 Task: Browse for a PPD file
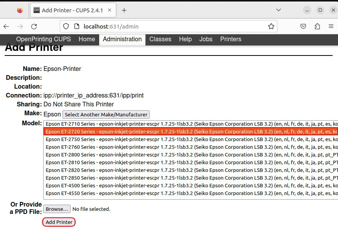point(57,209)
